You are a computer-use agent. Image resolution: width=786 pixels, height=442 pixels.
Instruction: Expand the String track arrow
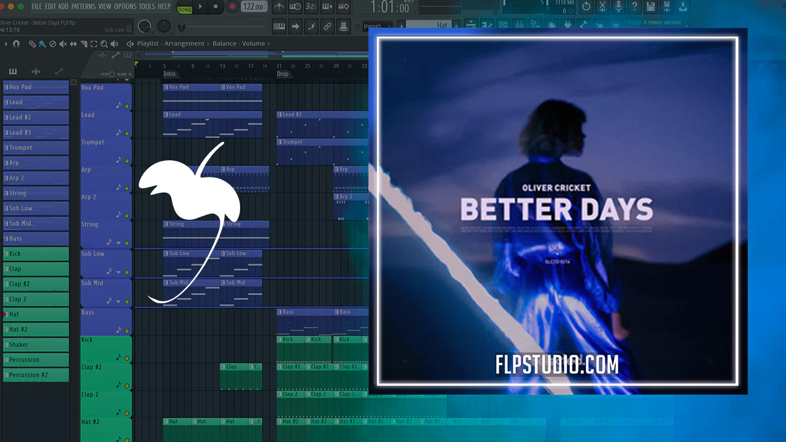pos(119,243)
